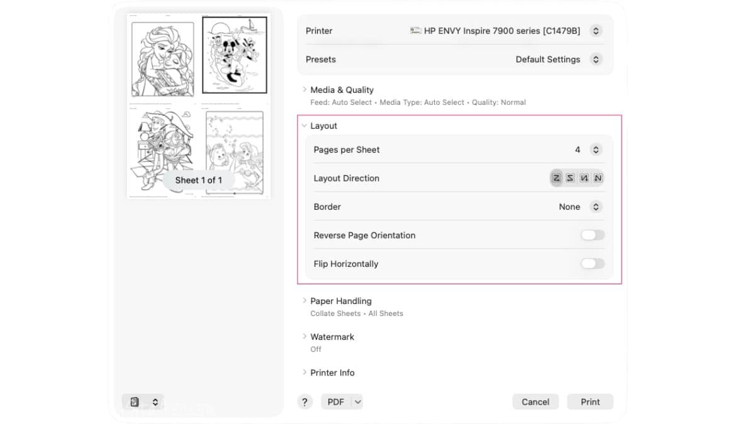Toggle Reverse Page Orientation switch
Viewport: 755px width, 424px height.
[592, 235]
